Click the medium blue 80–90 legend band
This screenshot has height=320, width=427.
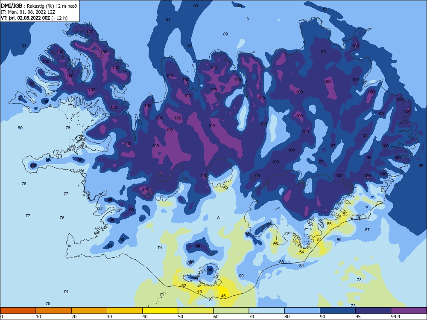302,311
